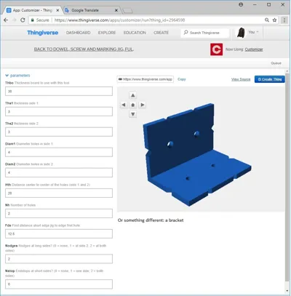Open the EXPLORE menu

click(107, 33)
